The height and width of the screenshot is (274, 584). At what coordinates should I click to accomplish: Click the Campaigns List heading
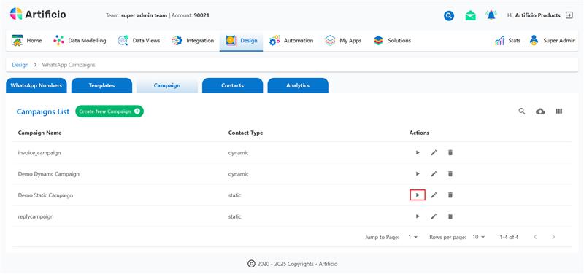43,111
